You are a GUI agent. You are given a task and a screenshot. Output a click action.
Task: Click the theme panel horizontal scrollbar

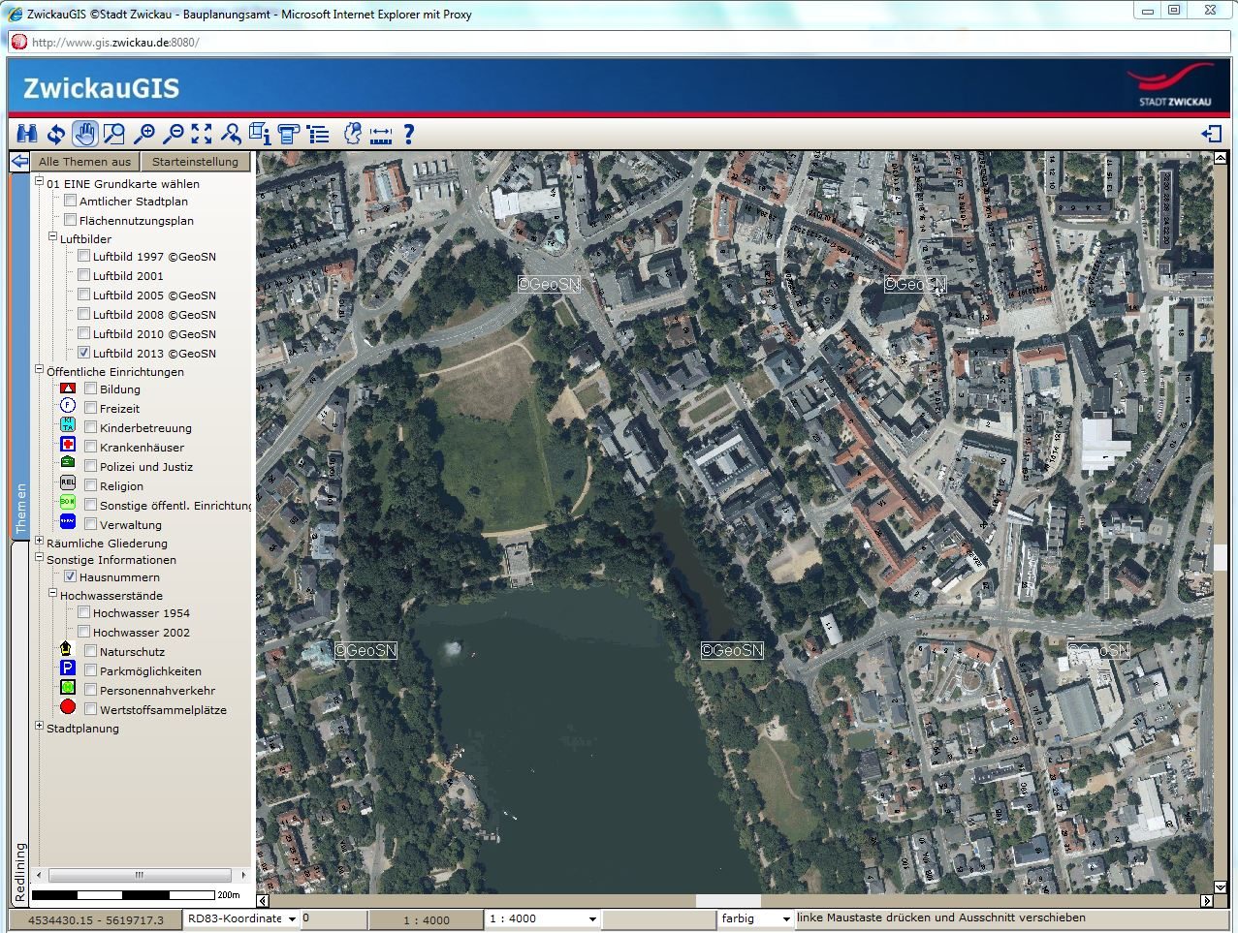tap(139, 875)
